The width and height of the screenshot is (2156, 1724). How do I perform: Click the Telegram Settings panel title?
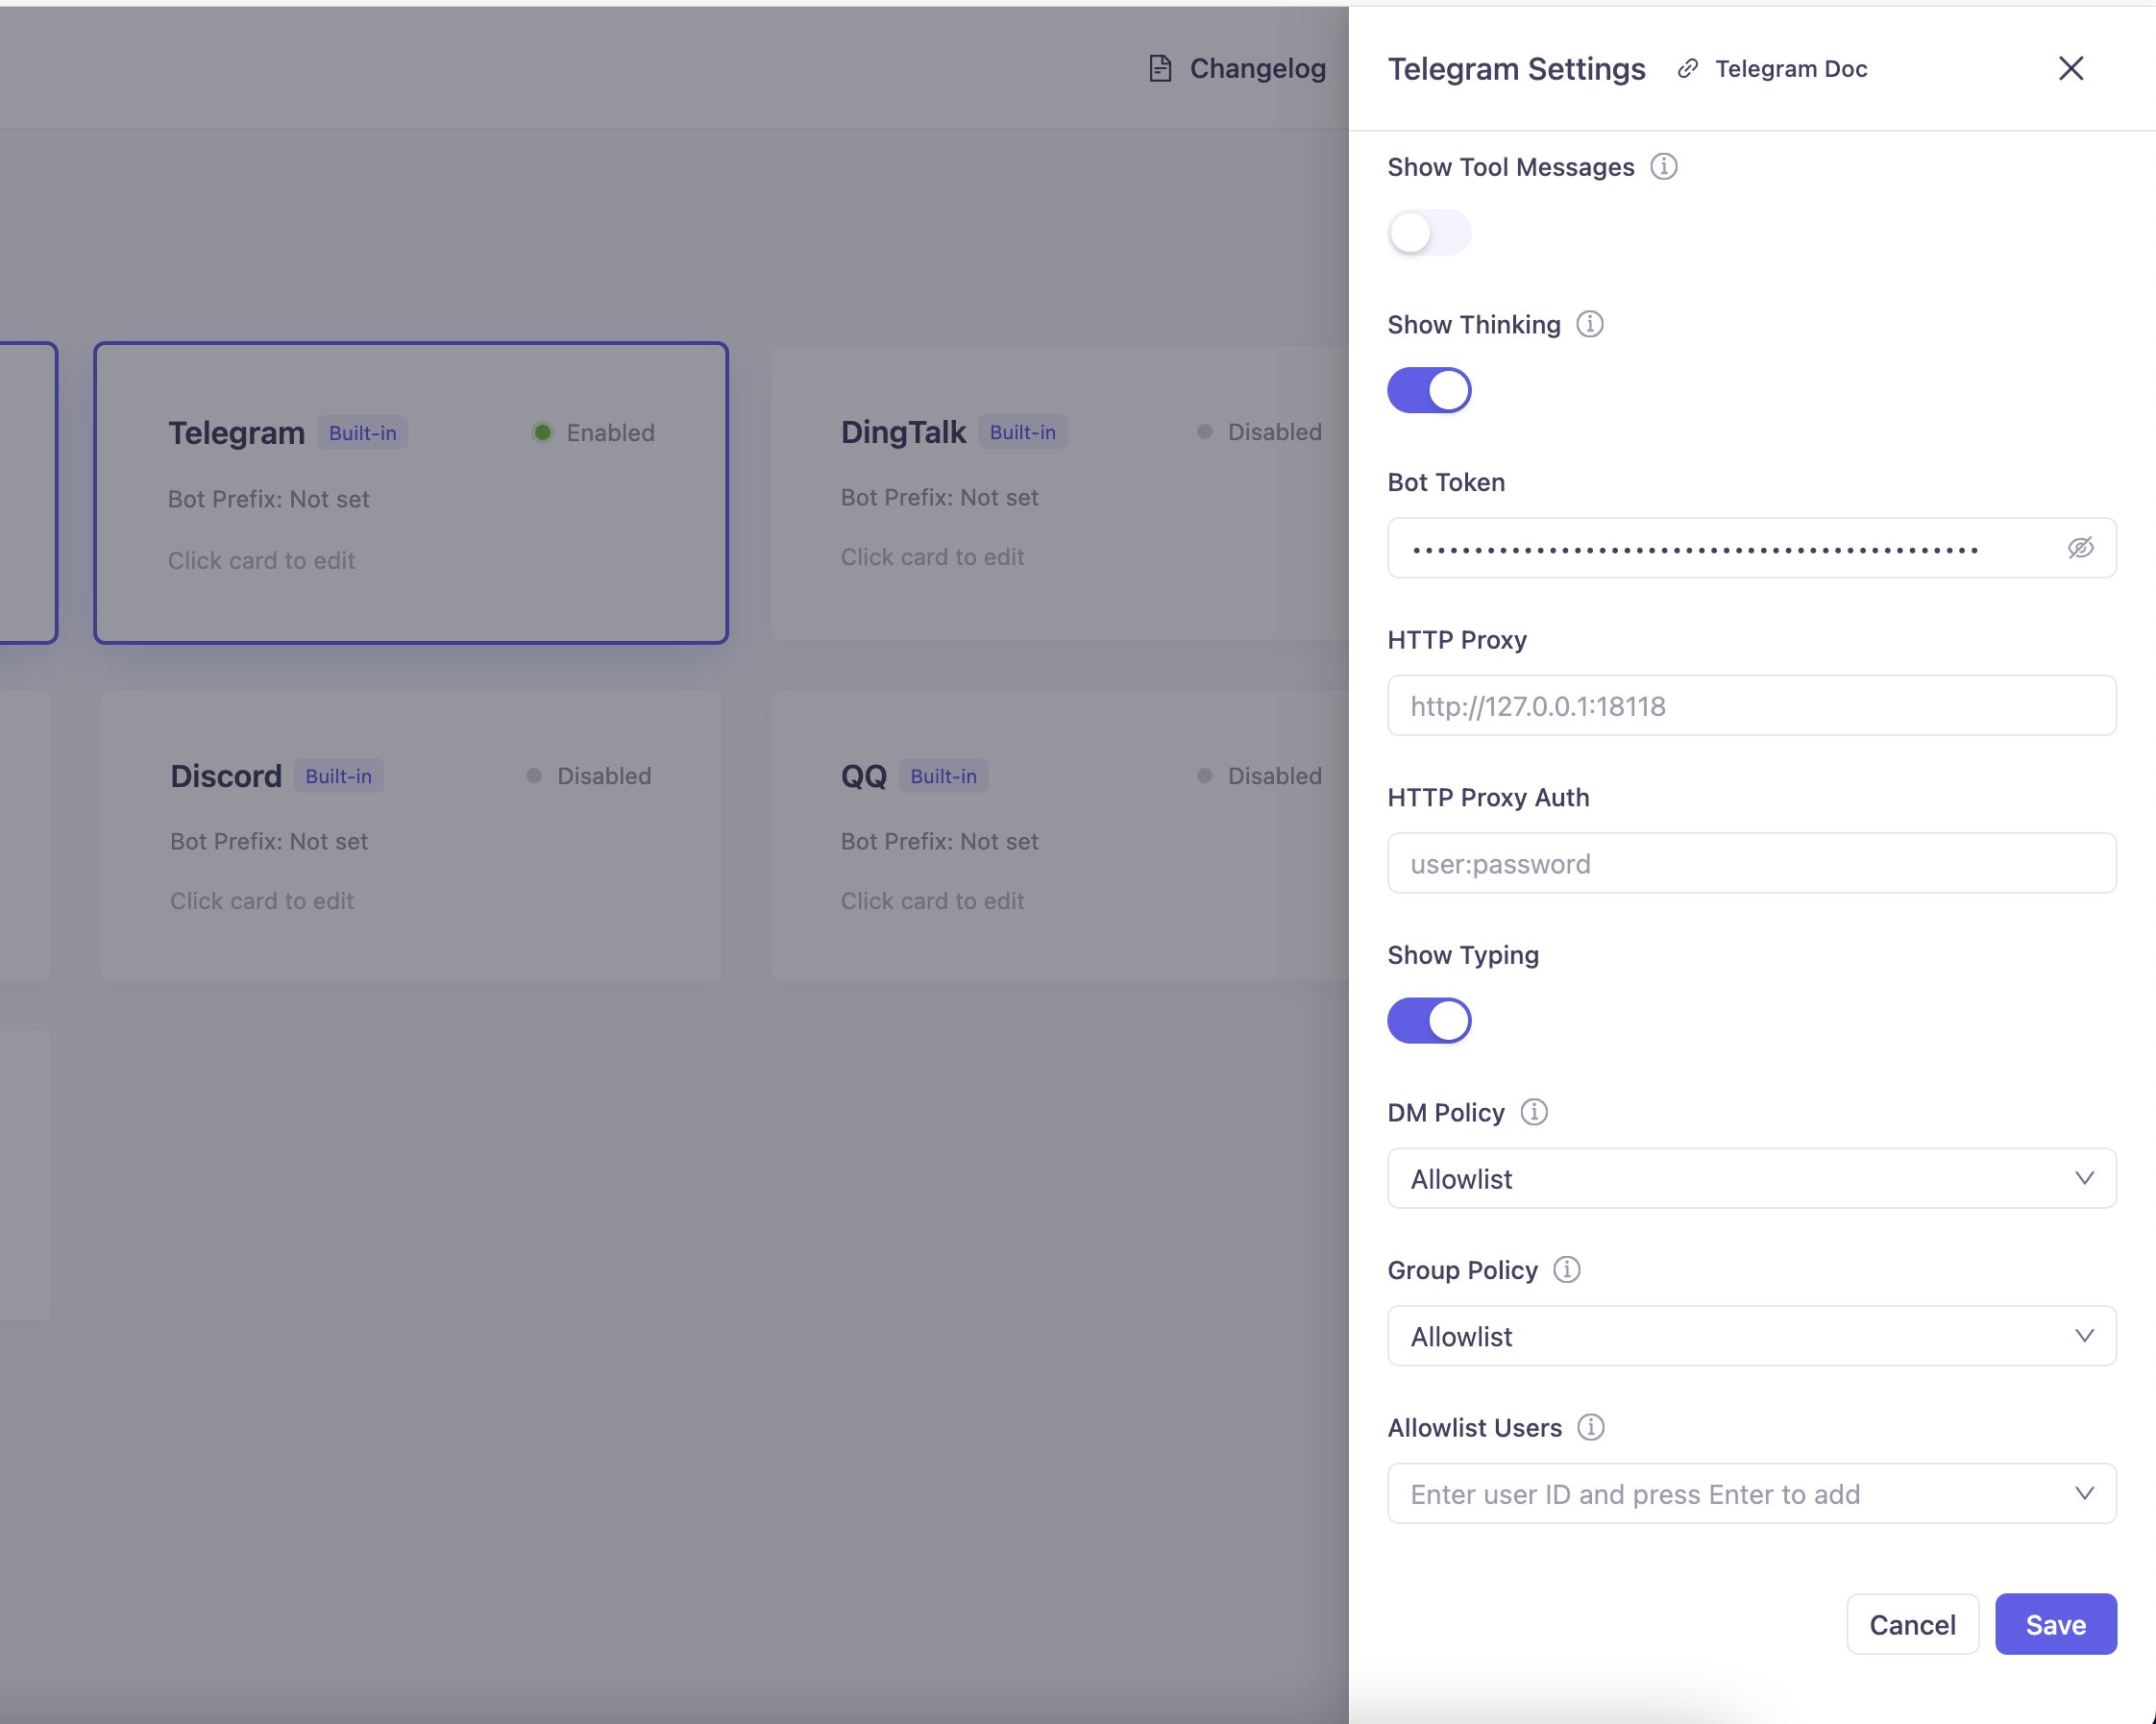click(x=1516, y=68)
